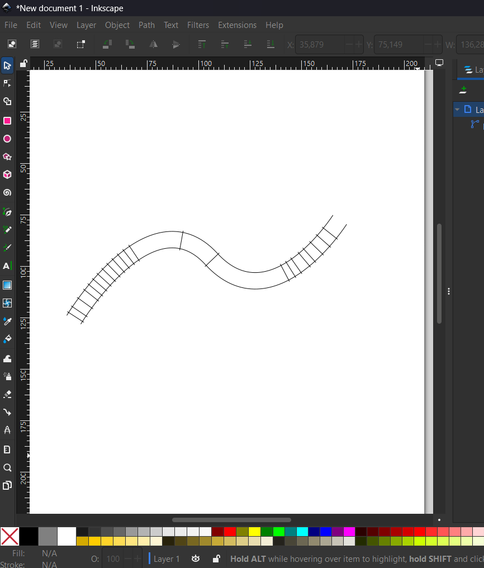Select the Connector tool
Image resolution: width=484 pixels, height=568 pixels.
point(7,412)
